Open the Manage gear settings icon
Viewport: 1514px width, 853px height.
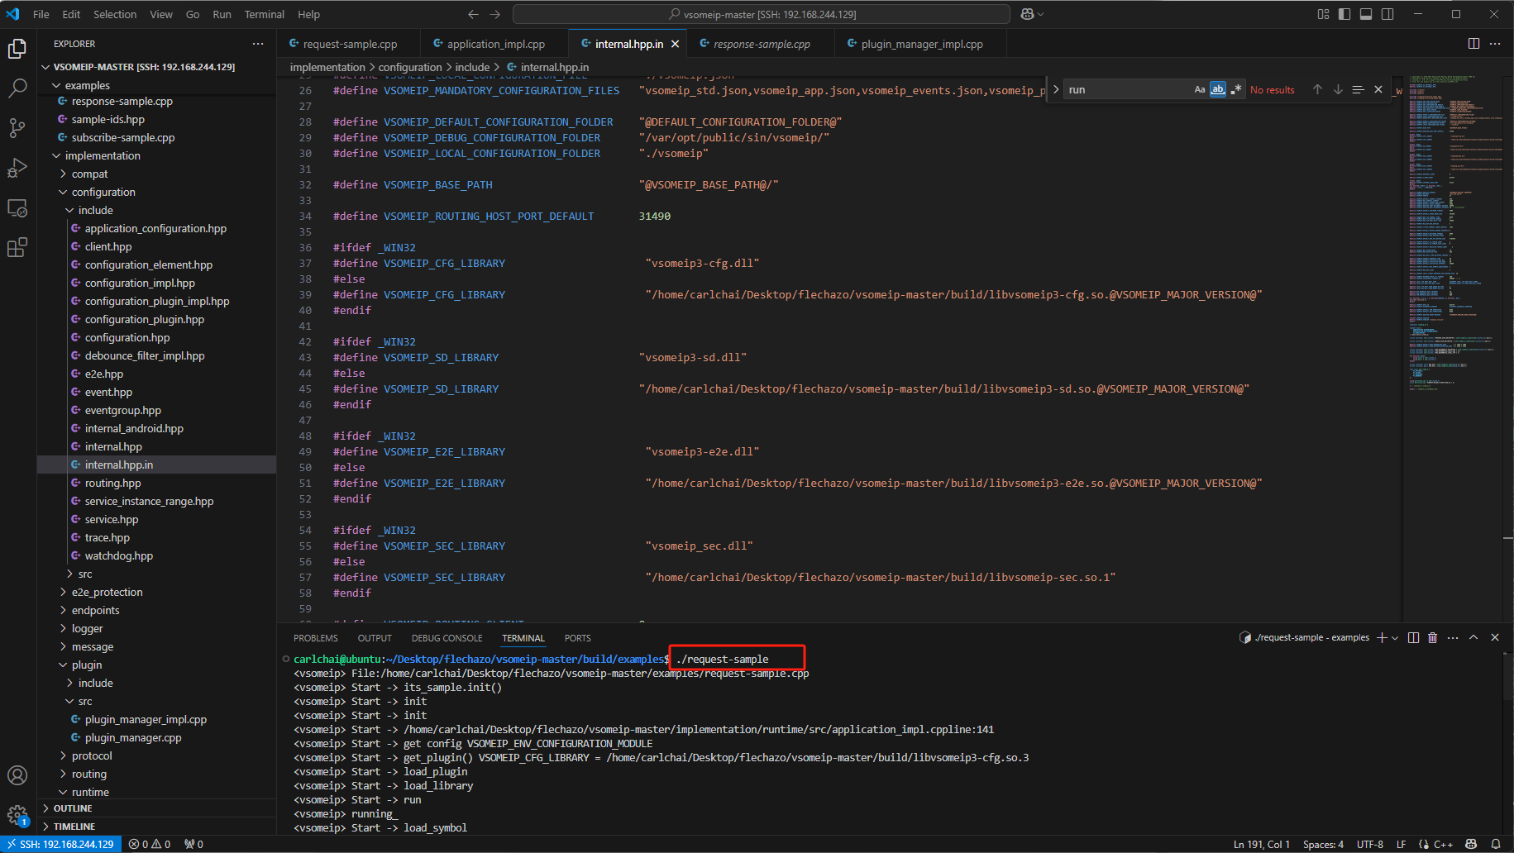point(17,815)
